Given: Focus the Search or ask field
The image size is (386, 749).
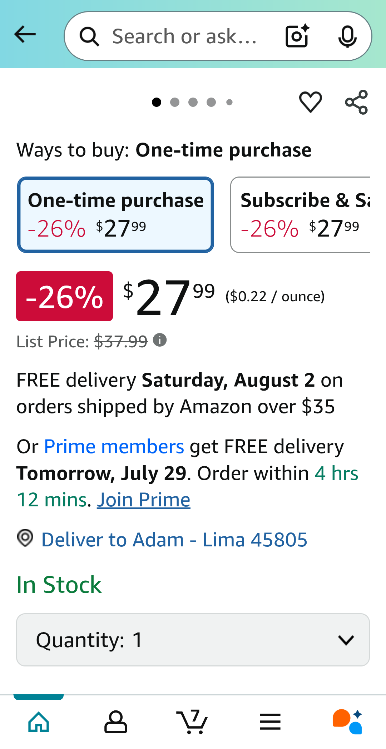Looking at the screenshot, I should coord(184,36).
